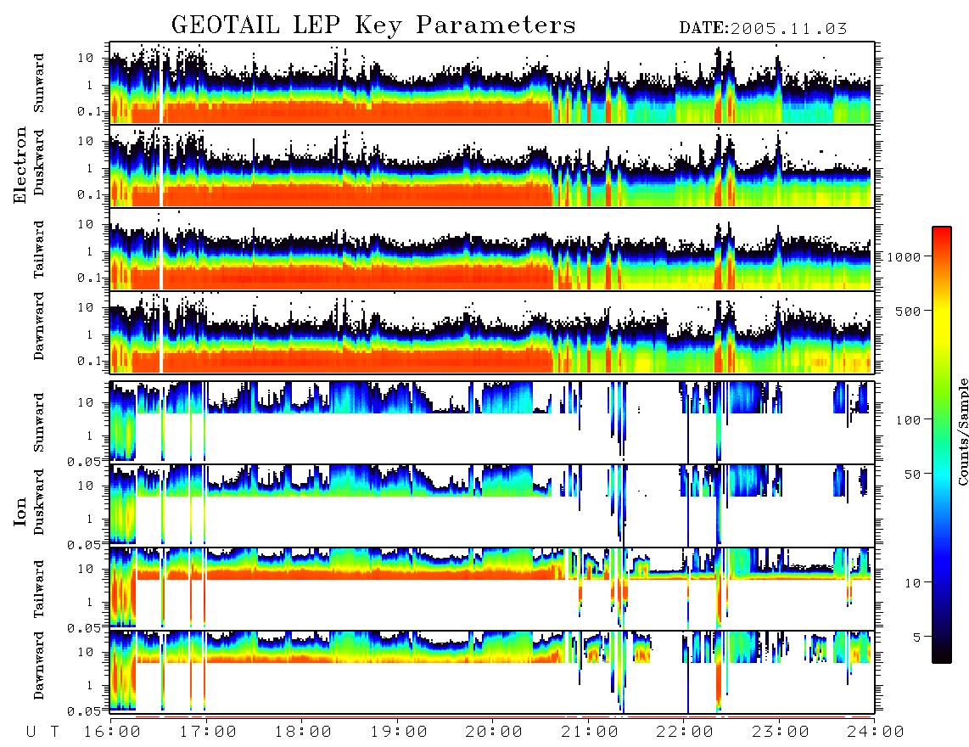969x747 pixels.
Task: Click the 24:00 time axis label
Action: (x=876, y=732)
